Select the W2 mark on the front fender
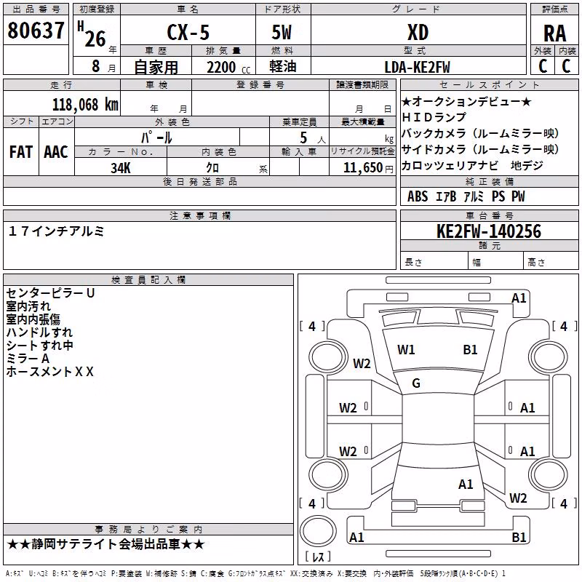 [x=362, y=363]
